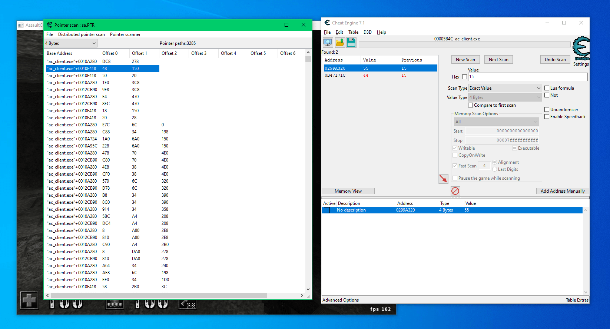Open the File menu in Cheat Engine
Screen dimensions: 610x329
pyautogui.click(x=327, y=32)
